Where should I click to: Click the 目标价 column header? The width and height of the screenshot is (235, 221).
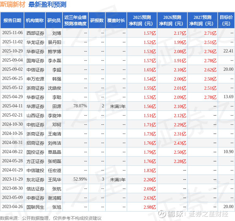coord(226,20)
